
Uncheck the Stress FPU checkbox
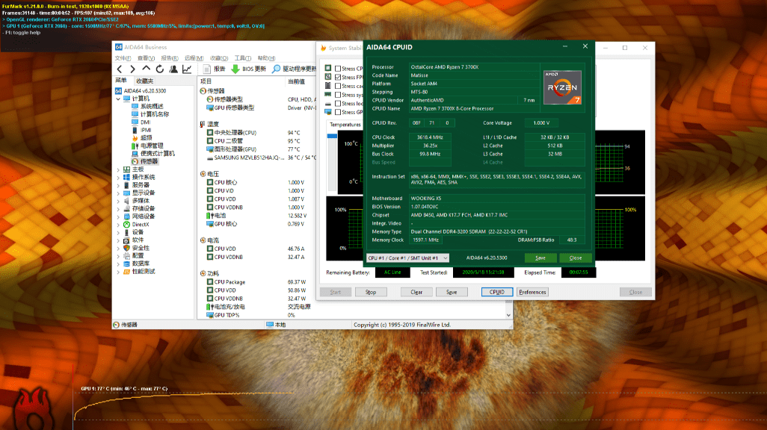point(337,77)
